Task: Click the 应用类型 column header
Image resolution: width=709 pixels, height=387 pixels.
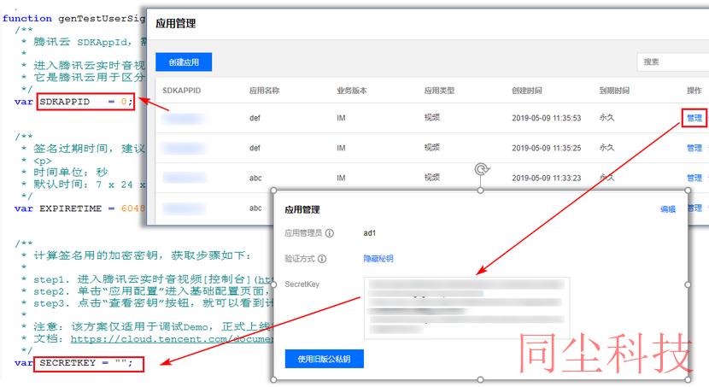Action: coord(439,91)
